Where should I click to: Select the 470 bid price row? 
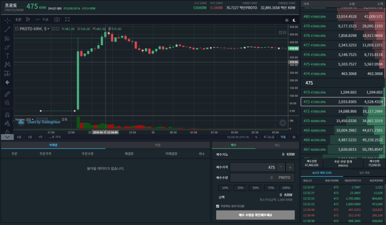[343, 121]
